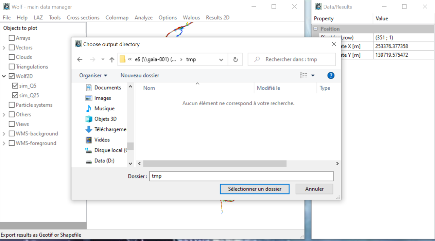The height and width of the screenshot is (241, 435).
Task: Uncheck the sim_Q25 simulation checkbox
Action: [x=15, y=95]
